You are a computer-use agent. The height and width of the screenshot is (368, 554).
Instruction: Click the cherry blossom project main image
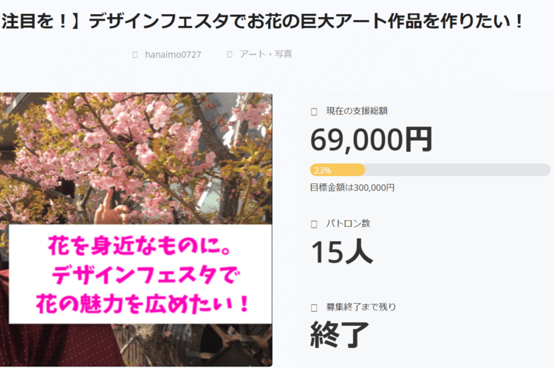pos(136,229)
